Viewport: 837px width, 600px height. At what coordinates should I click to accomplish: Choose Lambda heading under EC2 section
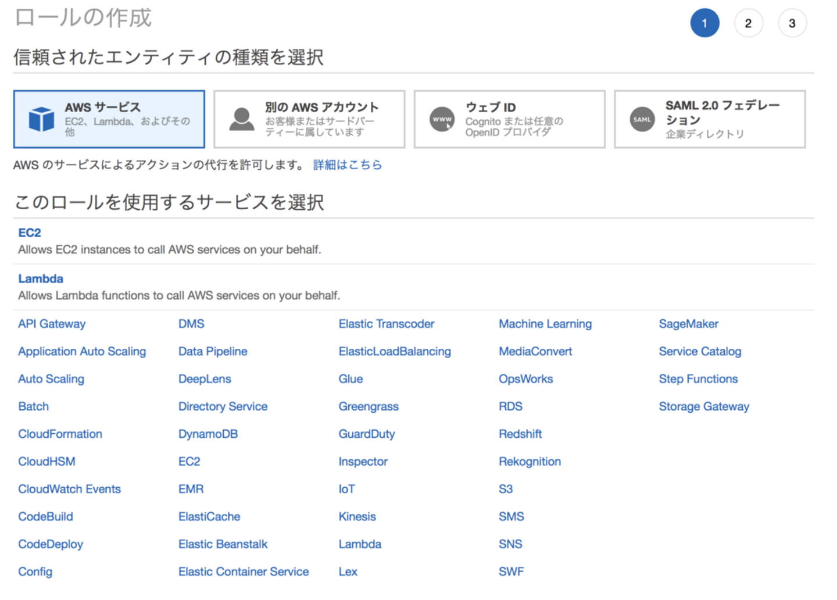pos(41,278)
